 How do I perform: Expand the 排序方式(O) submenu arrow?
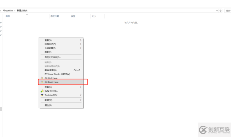pyautogui.click(x=81, y=44)
